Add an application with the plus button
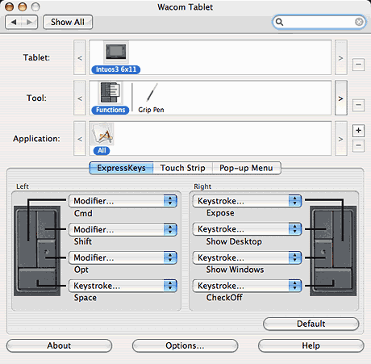 click(358, 131)
